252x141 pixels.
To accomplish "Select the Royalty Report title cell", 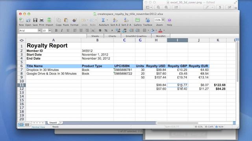I will 54,45.
